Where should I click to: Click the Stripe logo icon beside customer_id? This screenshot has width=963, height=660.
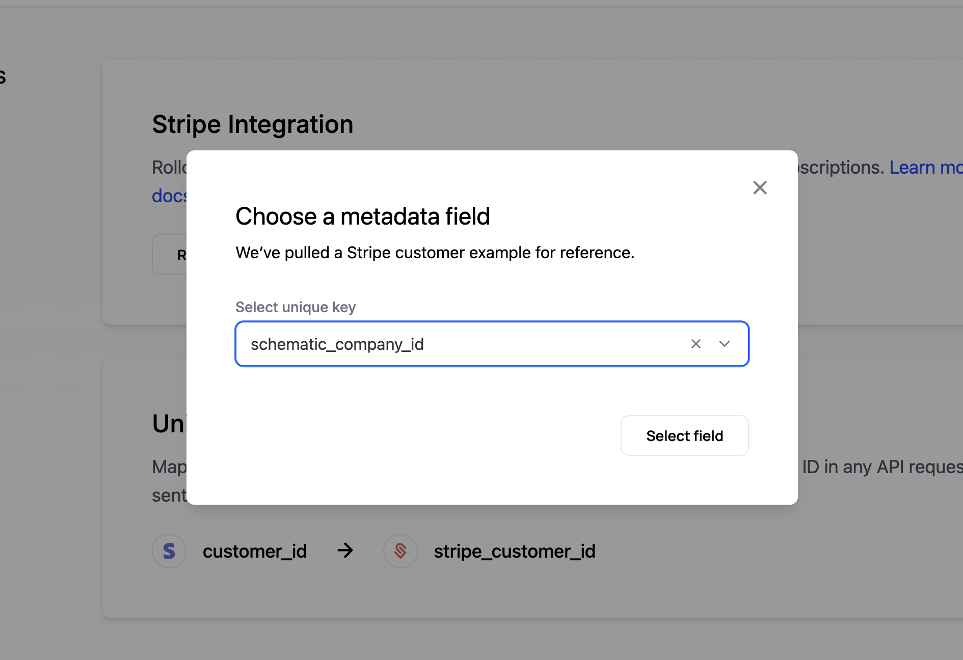coord(169,551)
